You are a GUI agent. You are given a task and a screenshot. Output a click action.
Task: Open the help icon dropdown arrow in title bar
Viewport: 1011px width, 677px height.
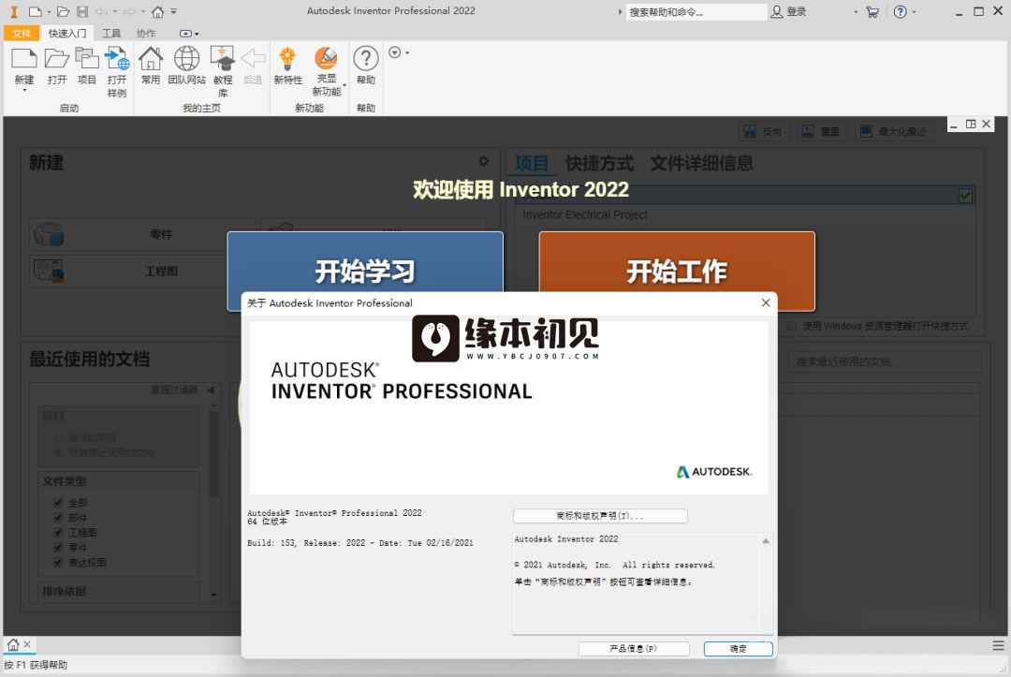914,11
